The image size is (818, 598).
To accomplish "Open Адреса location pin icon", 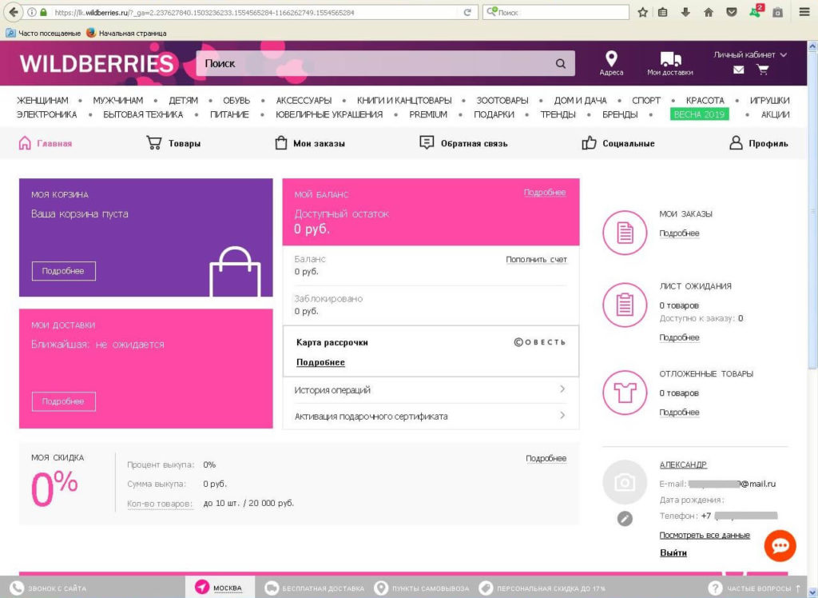I will click(x=611, y=59).
